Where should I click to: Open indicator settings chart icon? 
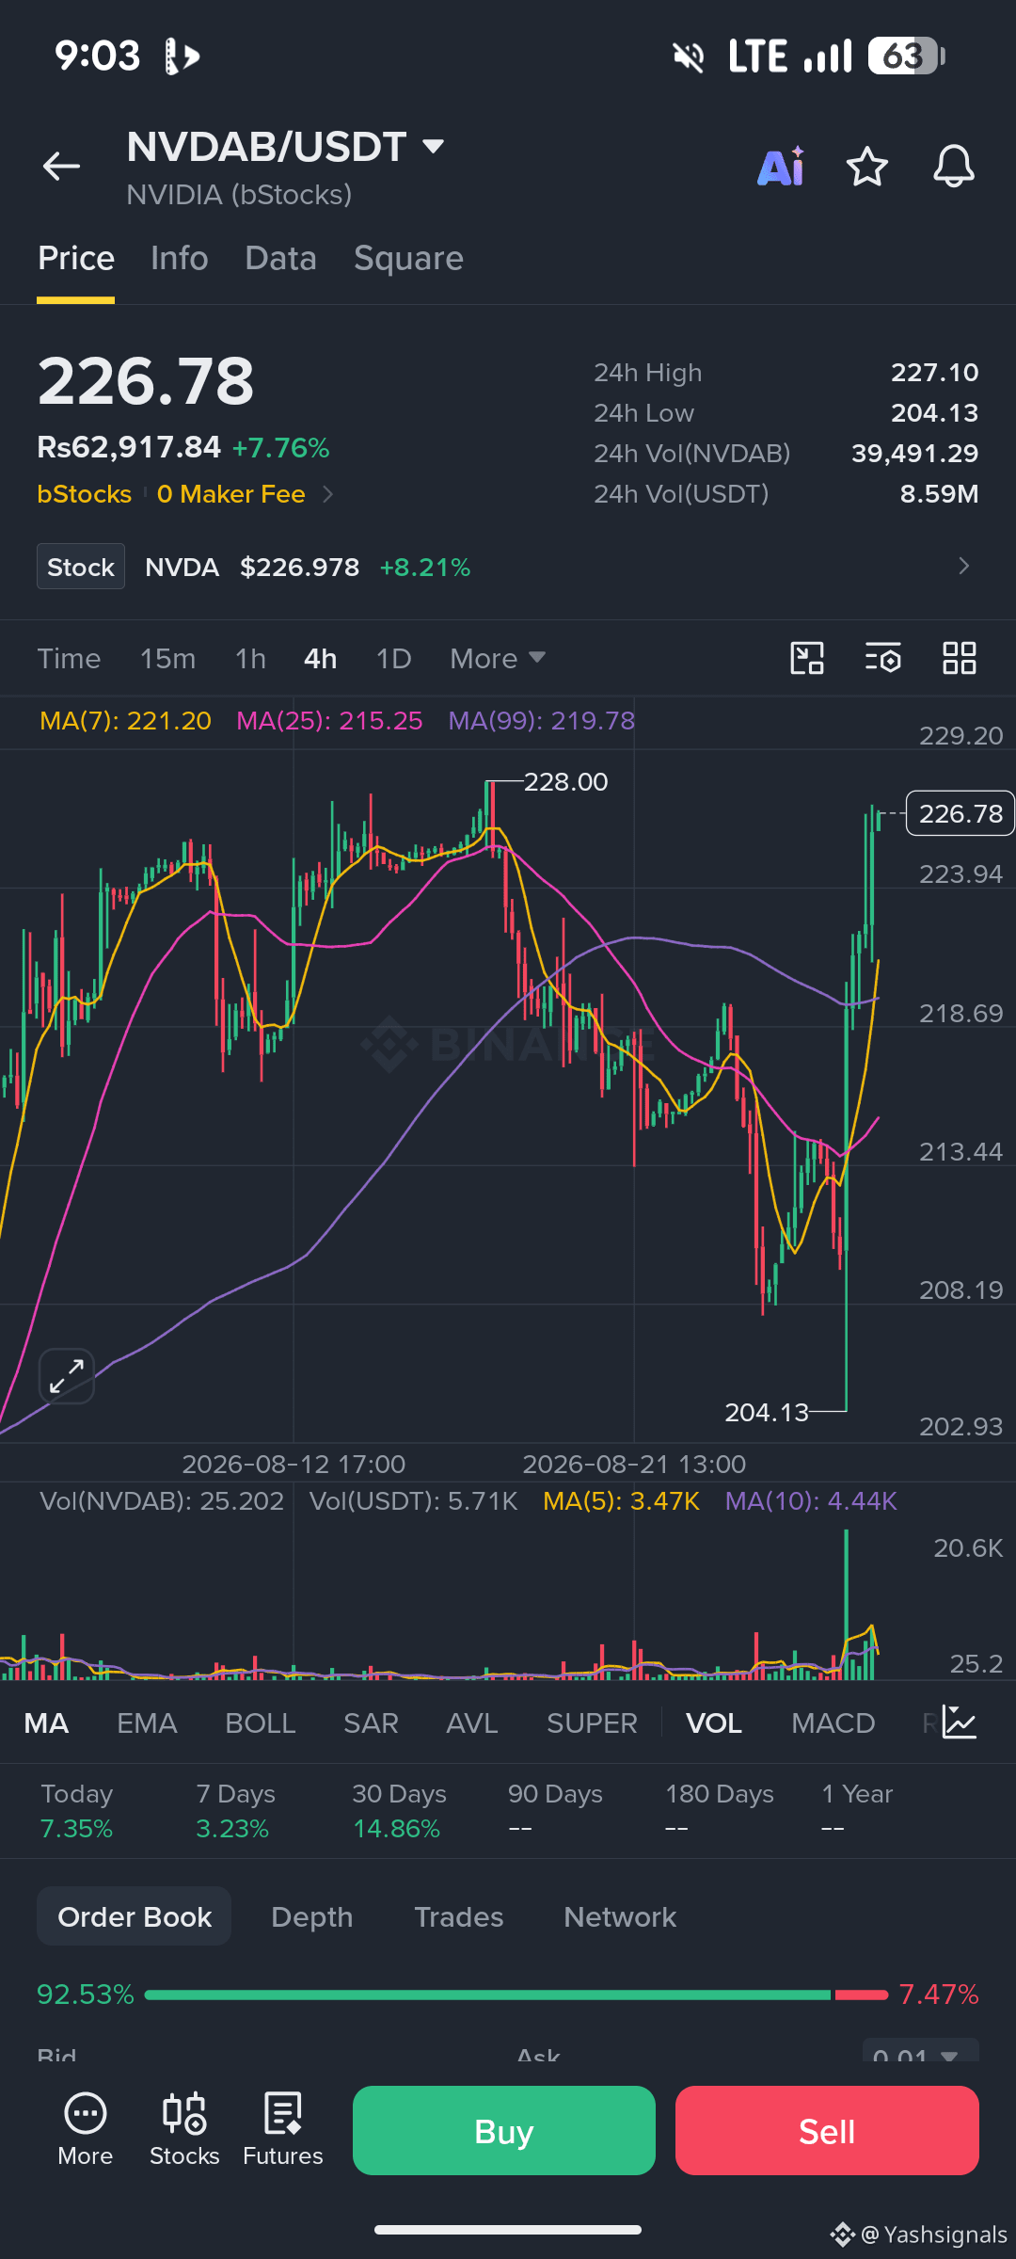[960, 1722]
